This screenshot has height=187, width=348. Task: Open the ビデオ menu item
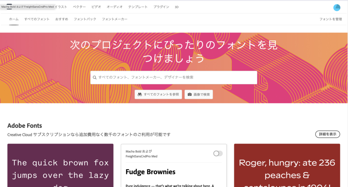96,7
